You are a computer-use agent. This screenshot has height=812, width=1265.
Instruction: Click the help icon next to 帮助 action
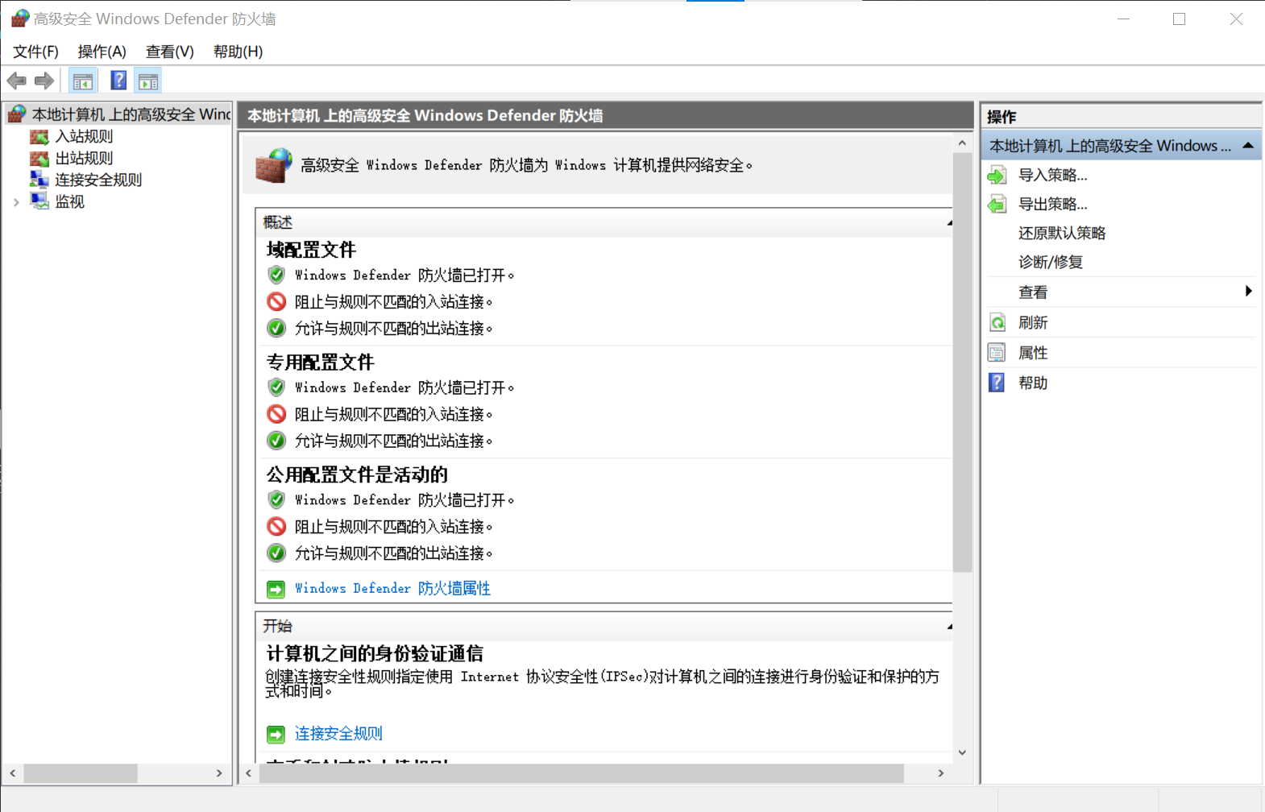click(997, 383)
